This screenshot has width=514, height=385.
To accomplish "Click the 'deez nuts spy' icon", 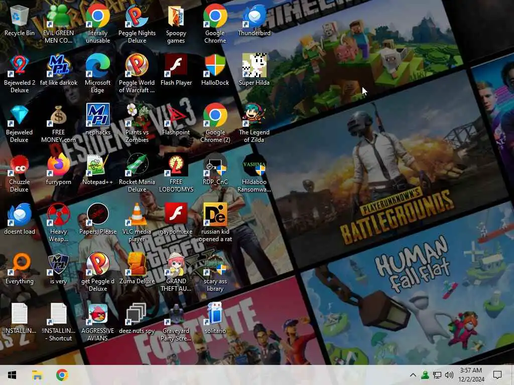I will tap(137, 314).
